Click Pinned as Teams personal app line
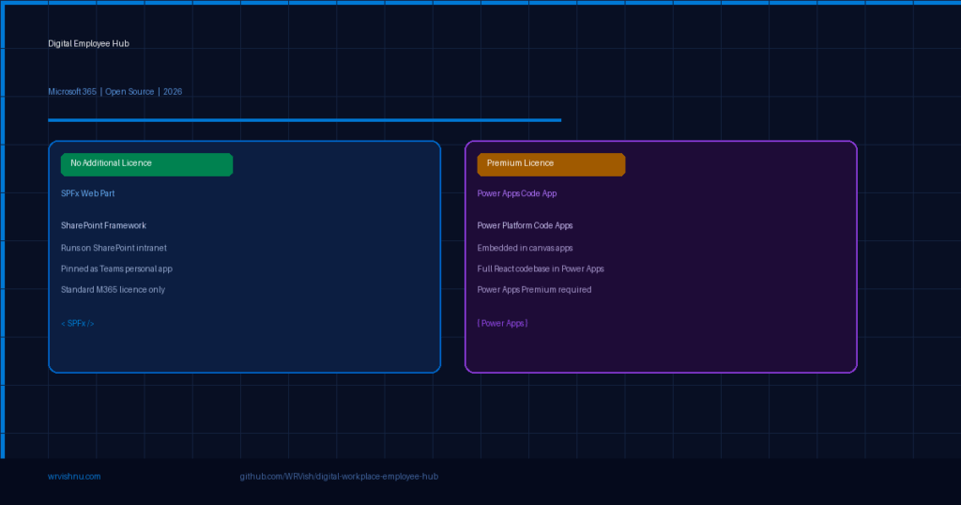The image size is (961, 505). pos(116,268)
